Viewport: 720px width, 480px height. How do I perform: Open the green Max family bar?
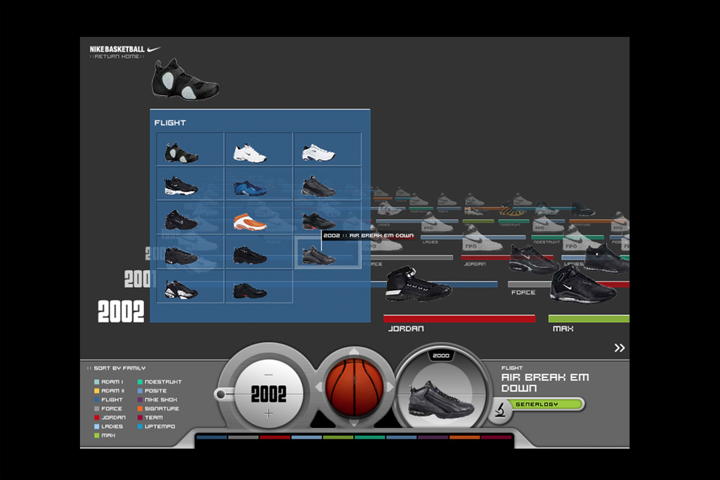[x=588, y=318]
